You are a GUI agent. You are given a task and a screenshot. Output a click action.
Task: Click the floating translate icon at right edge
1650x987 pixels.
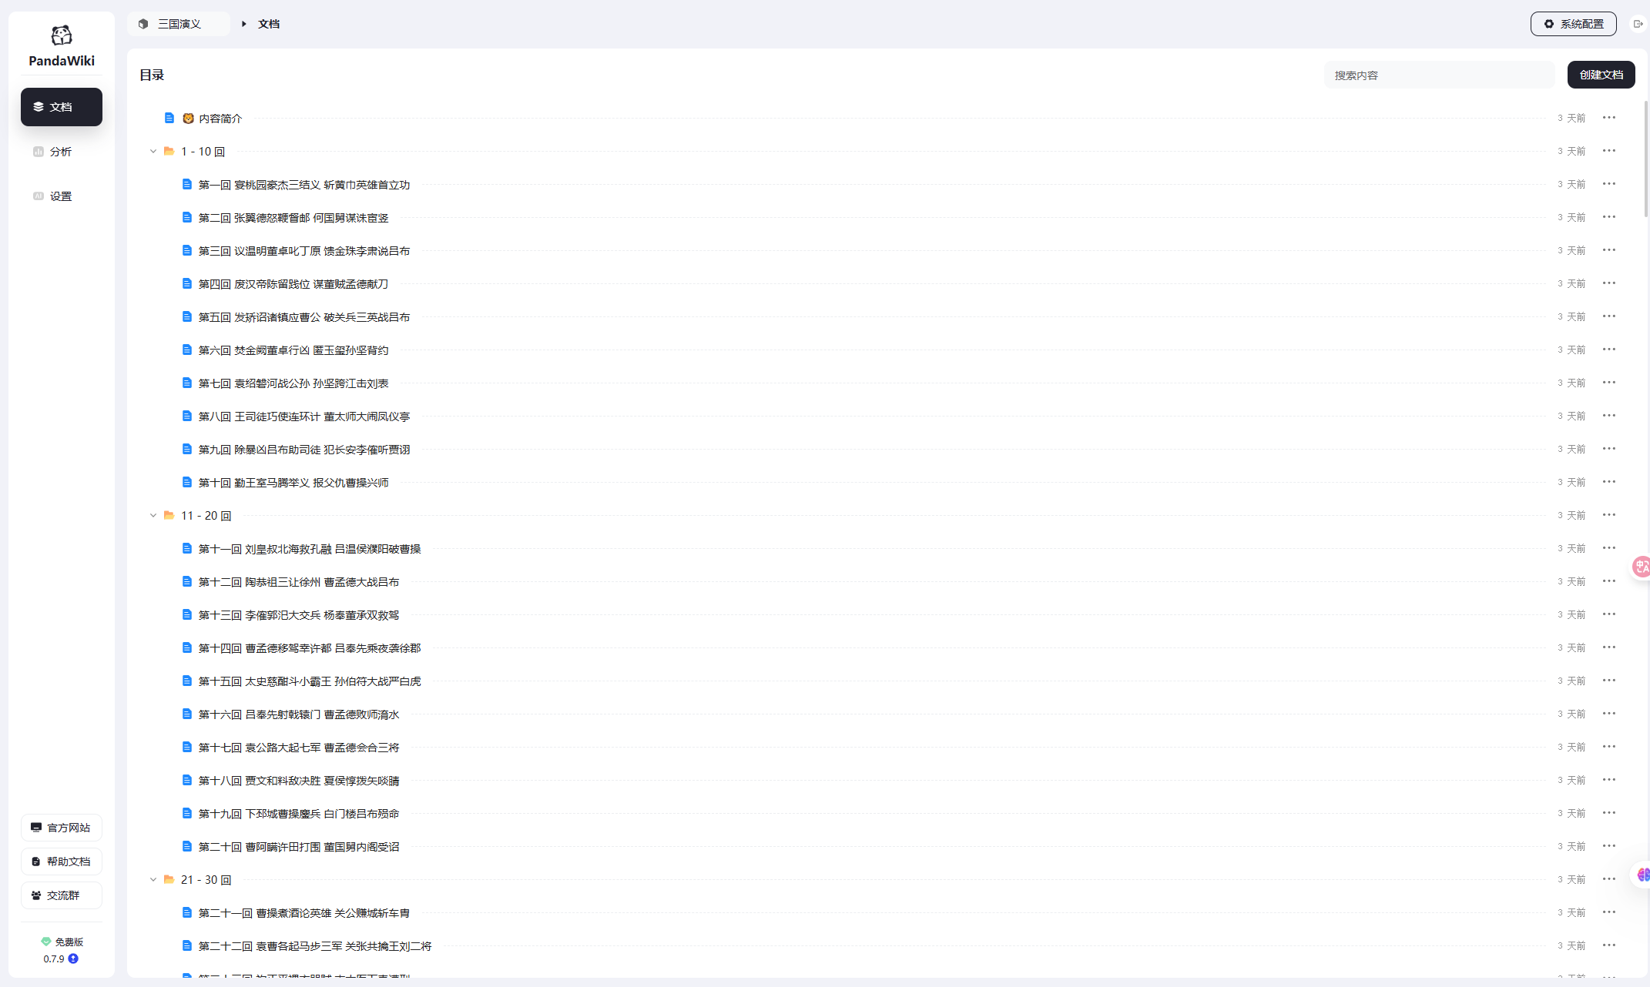pyautogui.click(x=1642, y=567)
